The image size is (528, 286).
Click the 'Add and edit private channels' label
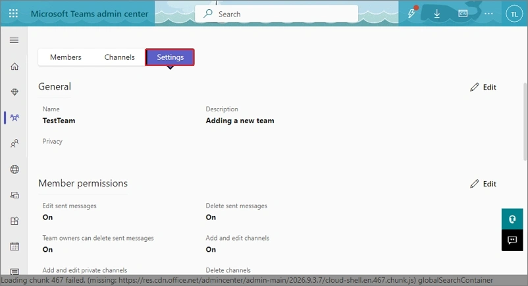click(x=85, y=270)
